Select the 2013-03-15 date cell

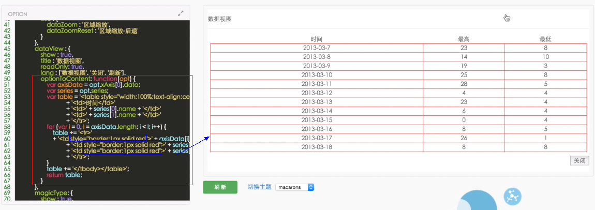pos(317,120)
